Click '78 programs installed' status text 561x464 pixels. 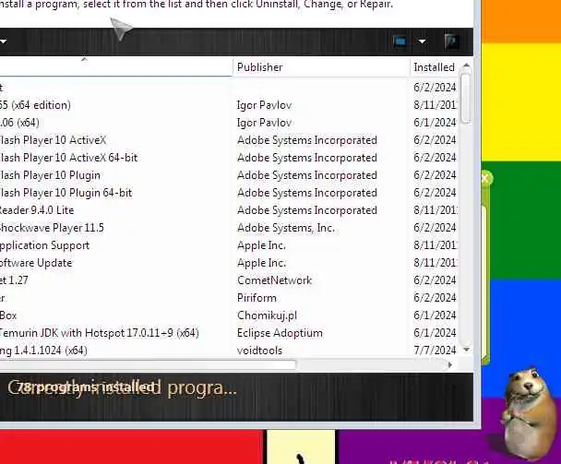coord(86,387)
